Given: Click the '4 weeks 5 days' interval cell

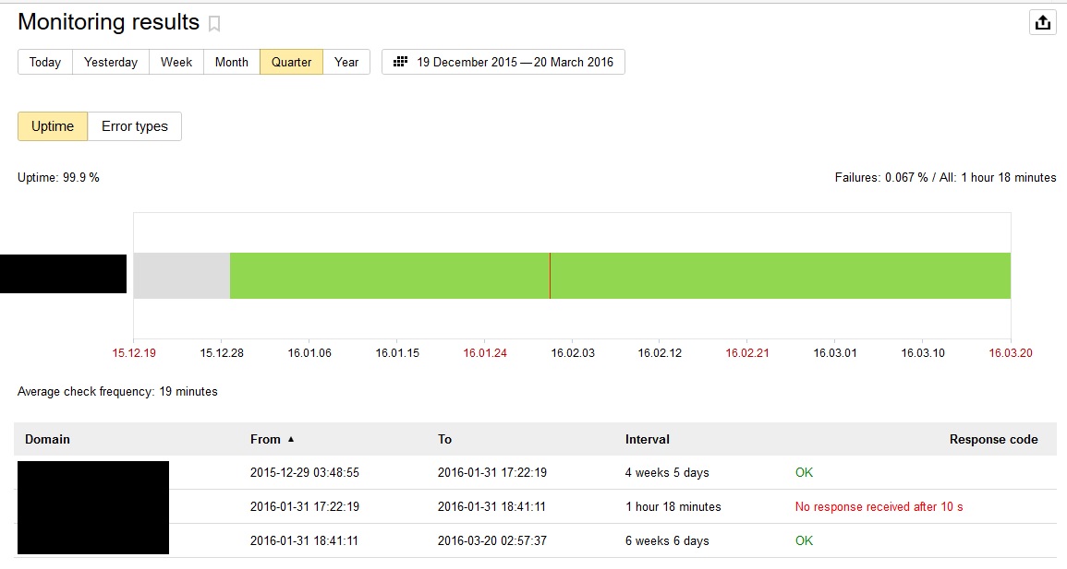Looking at the screenshot, I should 667,472.
